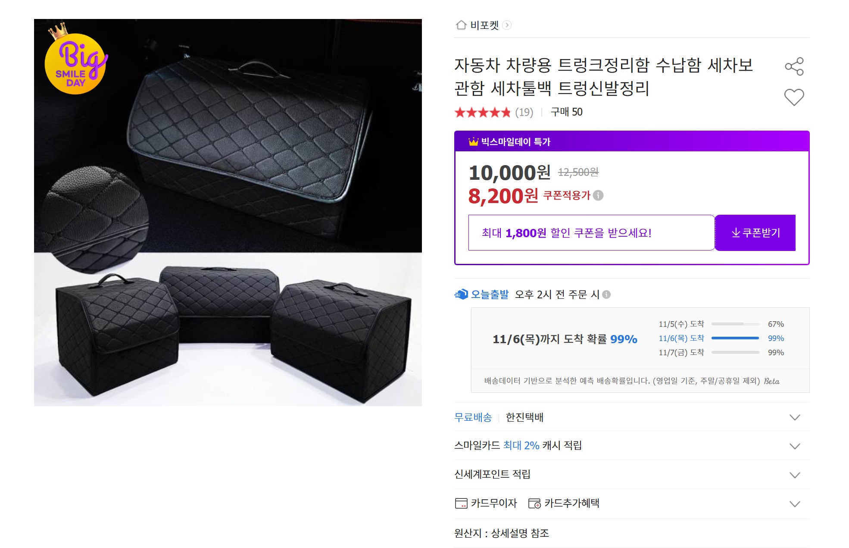The height and width of the screenshot is (548, 849).
Task: Click the home icon beside 비포켓
Action: [x=461, y=25]
